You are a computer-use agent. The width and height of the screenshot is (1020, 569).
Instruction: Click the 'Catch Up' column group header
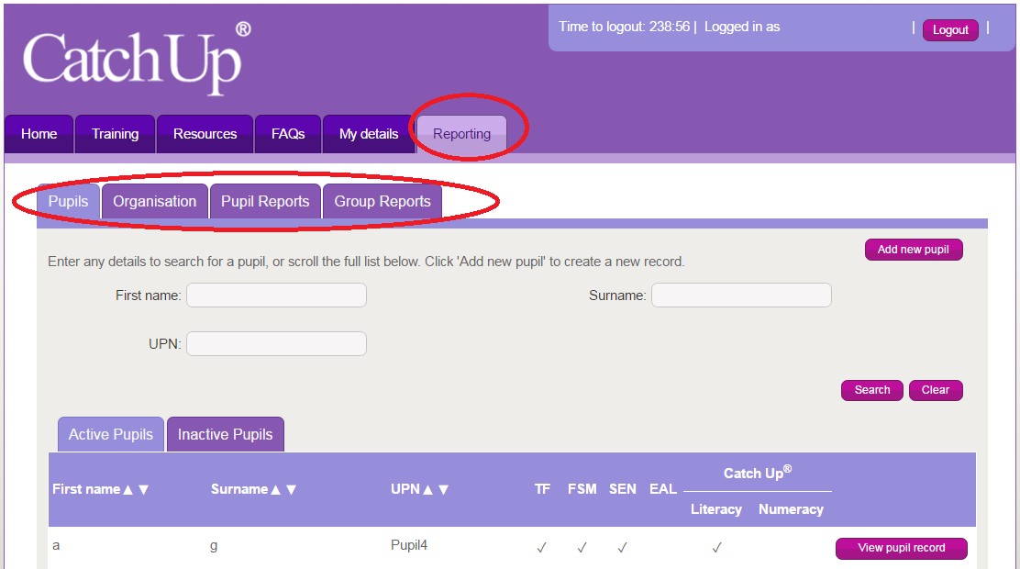[x=758, y=473]
